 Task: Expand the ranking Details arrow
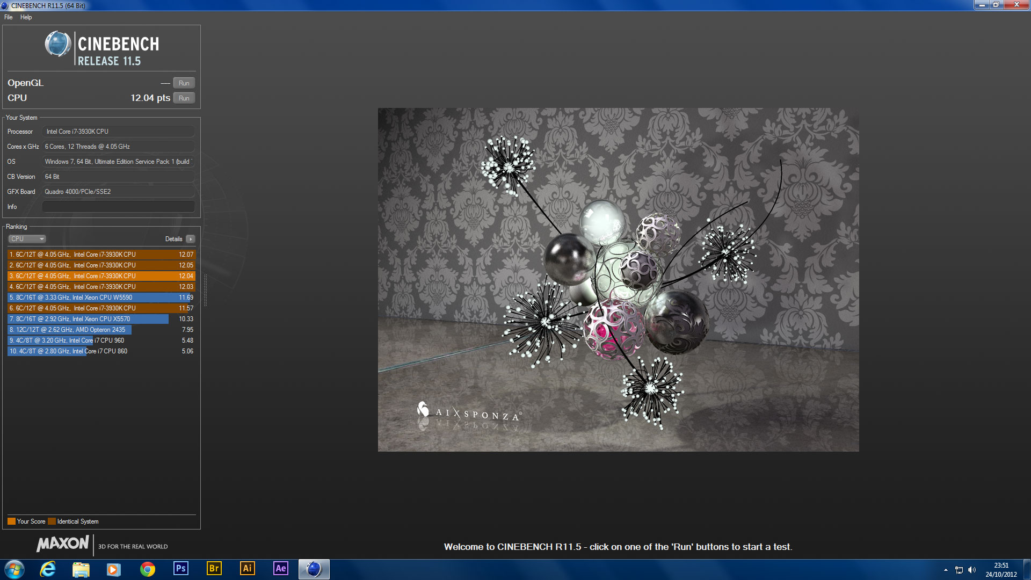pyautogui.click(x=191, y=239)
